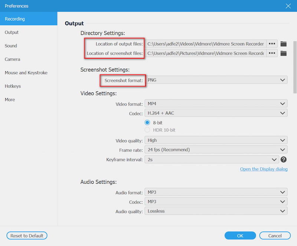297x246 pixels.
Task: Click the OK button
Action: coord(240,236)
